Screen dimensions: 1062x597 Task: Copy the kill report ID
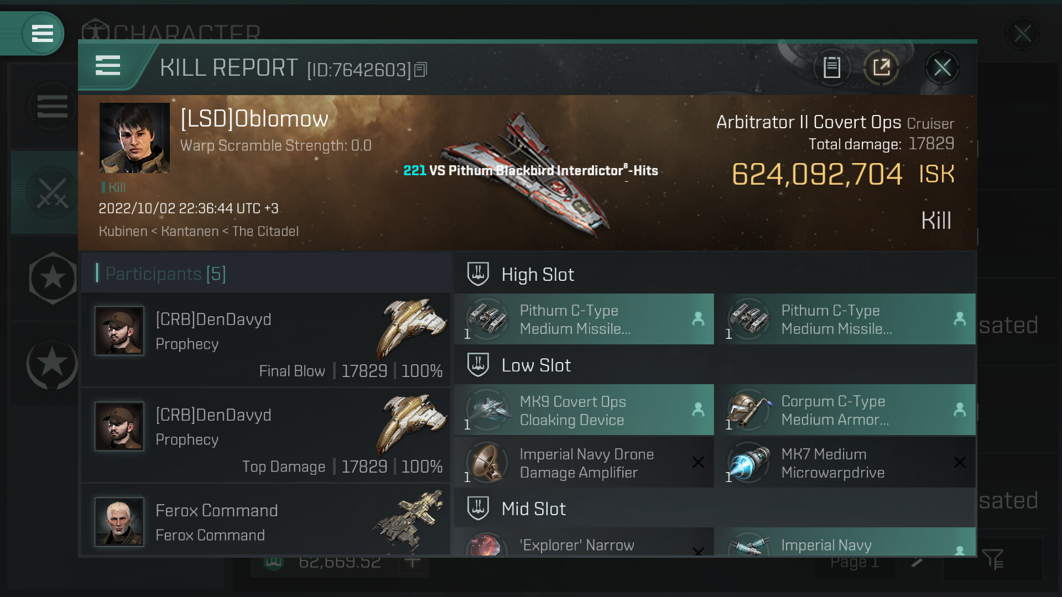pos(421,70)
